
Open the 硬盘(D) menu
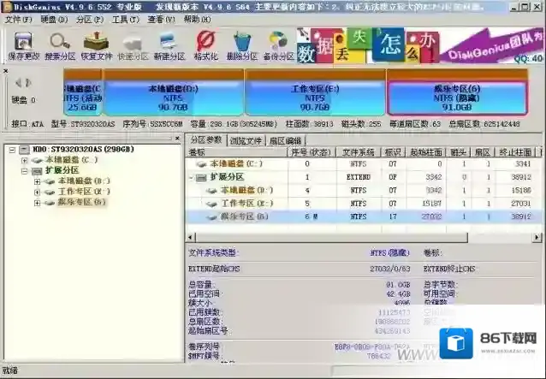54,20
